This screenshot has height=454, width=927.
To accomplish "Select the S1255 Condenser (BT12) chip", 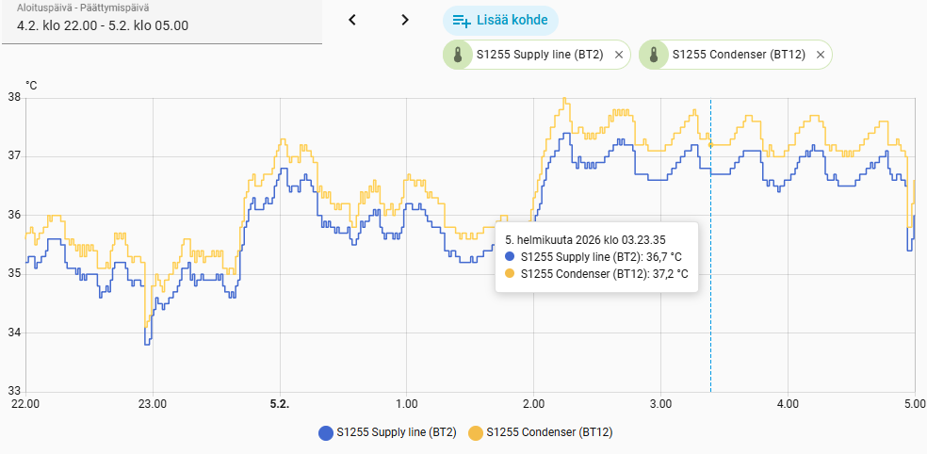I will coord(739,55).
